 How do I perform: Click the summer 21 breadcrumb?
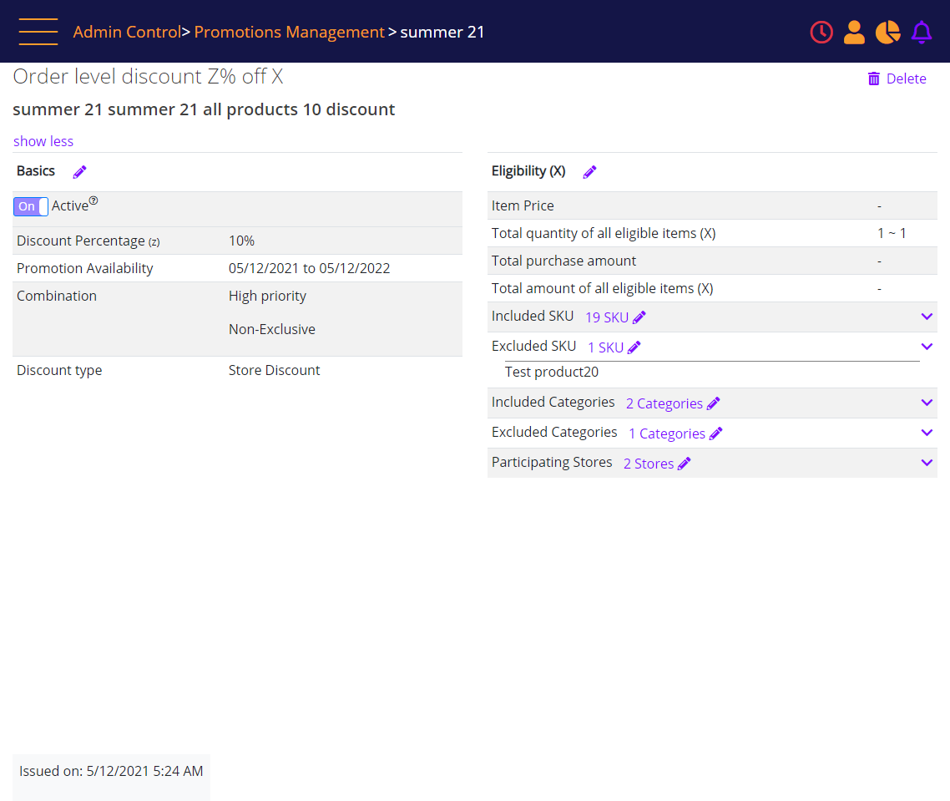click(x=442, y=32)
